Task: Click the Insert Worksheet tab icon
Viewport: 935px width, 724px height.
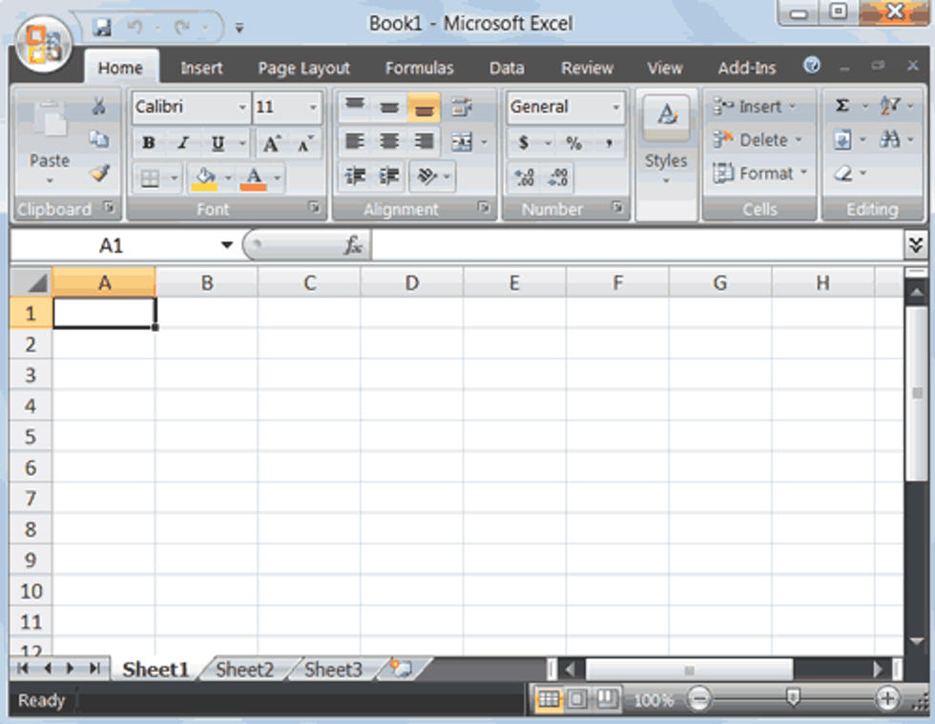Action: click(x=401, y=670)
